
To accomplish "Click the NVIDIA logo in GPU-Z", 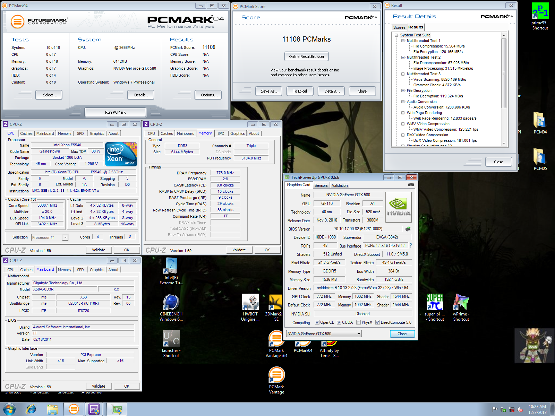I will coord(399,207).
